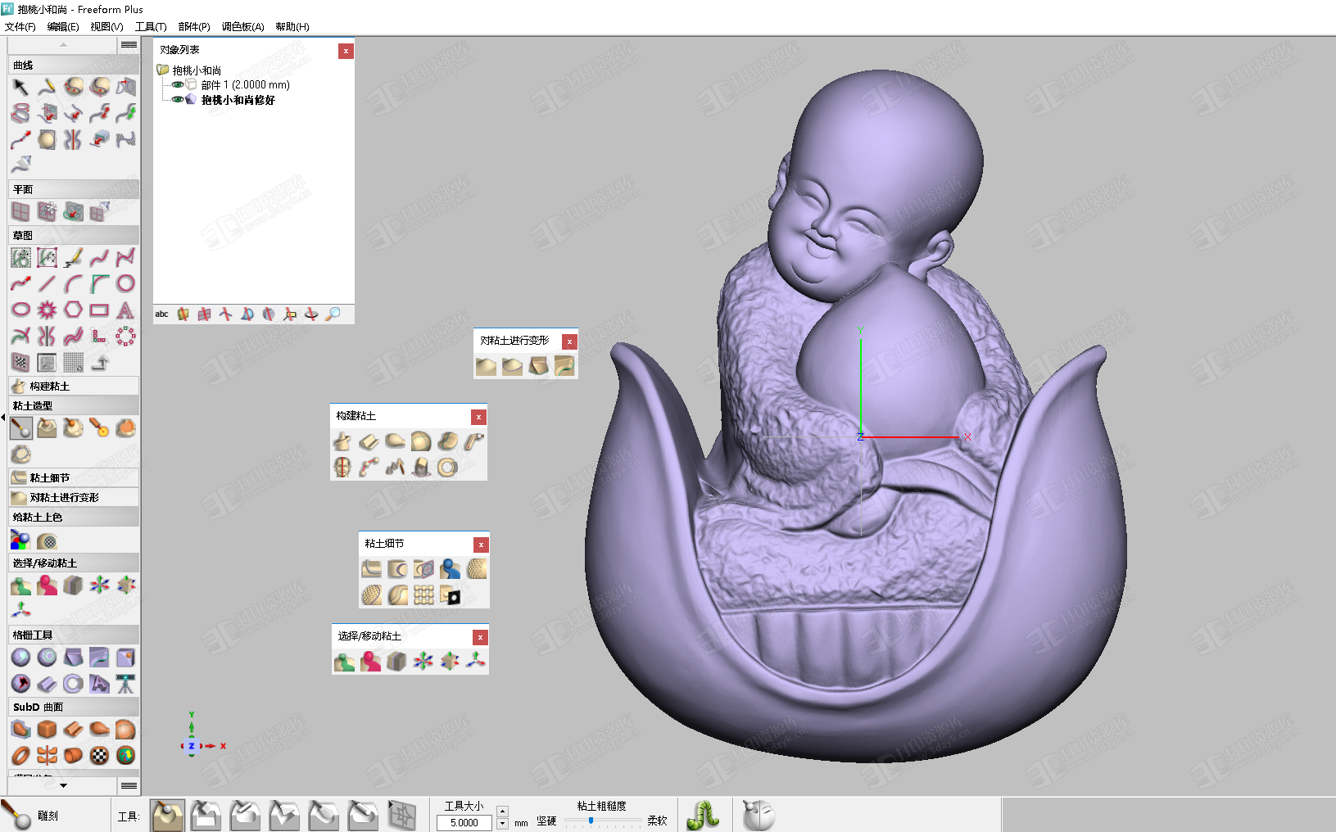The width and height of the screenshot is (1336, 832).
Task: Toggle the crossed-out cone filter in 对象列表
Action: tap(247, 314)
